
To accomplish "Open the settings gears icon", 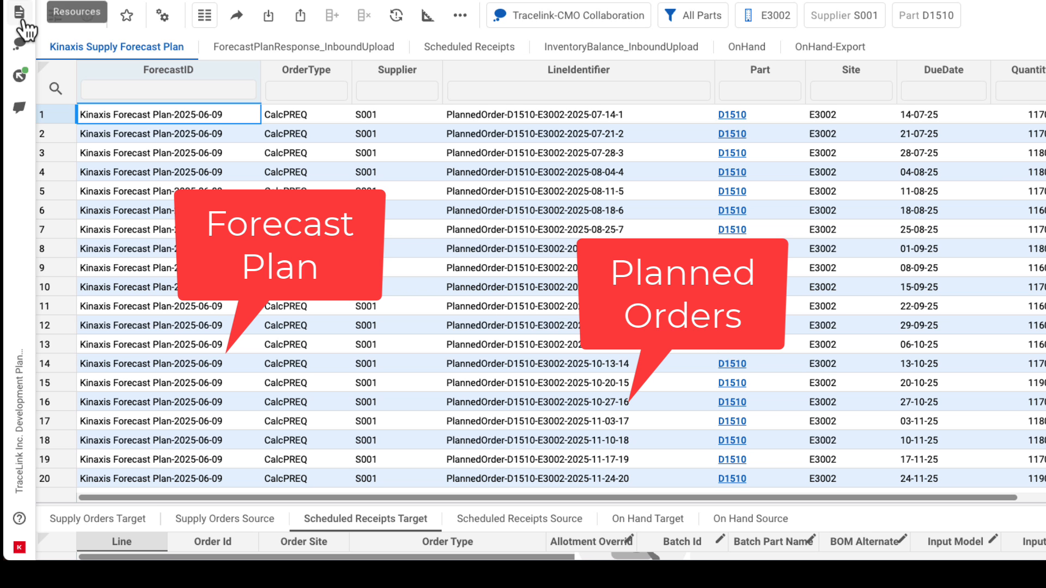I will [x=162, y=15].
